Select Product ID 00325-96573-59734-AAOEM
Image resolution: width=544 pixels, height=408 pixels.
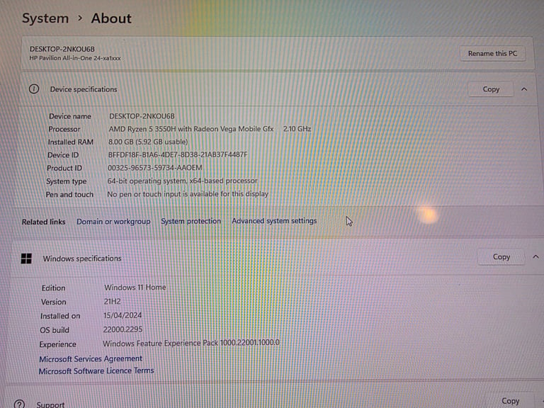[x=154, y=168]
